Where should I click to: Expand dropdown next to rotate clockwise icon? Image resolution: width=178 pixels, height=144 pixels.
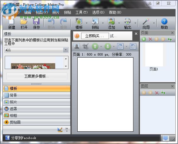click(126, 46)
